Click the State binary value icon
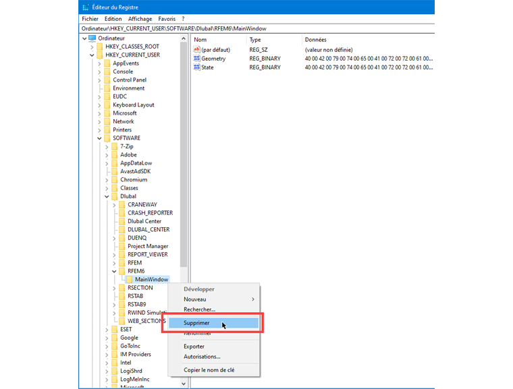 tap(196, 67)
